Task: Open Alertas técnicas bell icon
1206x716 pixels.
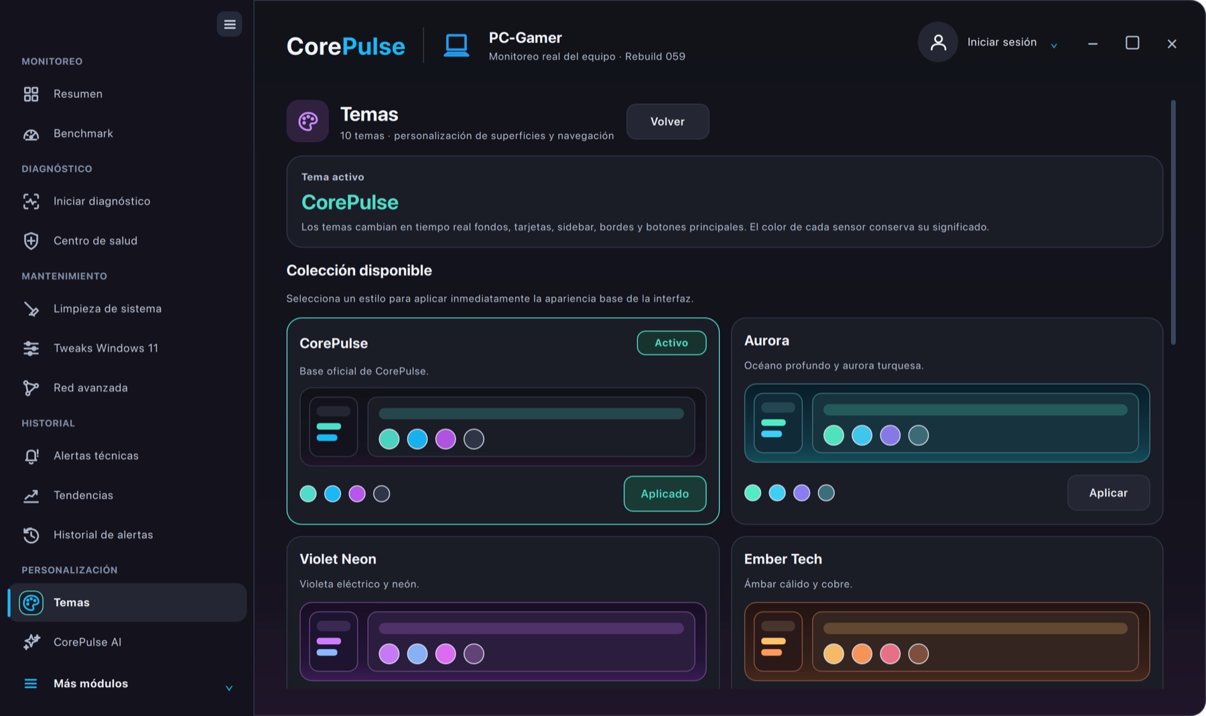Action: pos(31,456)
